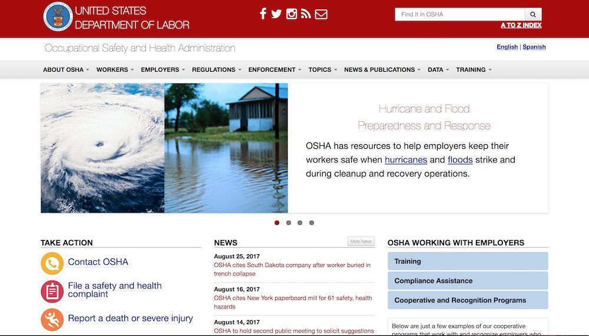
Task: Expand the NEWS & PUBLICATIONS menu
Action: point(382,70)
